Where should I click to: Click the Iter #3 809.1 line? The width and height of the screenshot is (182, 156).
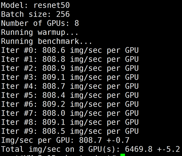[x=70, y=77]
